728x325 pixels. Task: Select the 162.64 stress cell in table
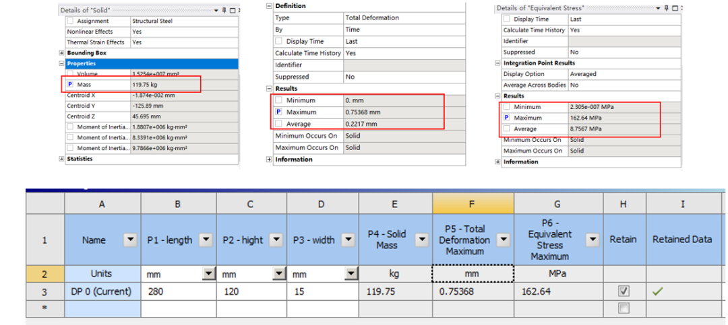pos(559,291)
